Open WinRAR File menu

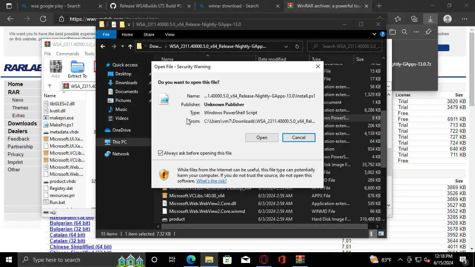(x=47, y=54)
